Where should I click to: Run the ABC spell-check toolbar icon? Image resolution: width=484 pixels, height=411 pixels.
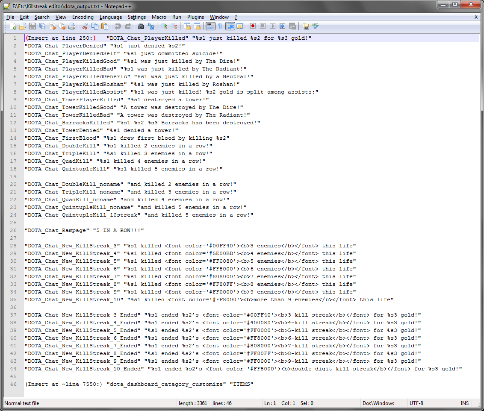(x=316, y=26)
